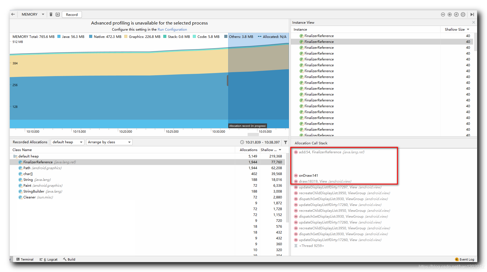The image size is (487, 272).
Task: Reset zoom on the profiler timeline
Action: [456, 14]
